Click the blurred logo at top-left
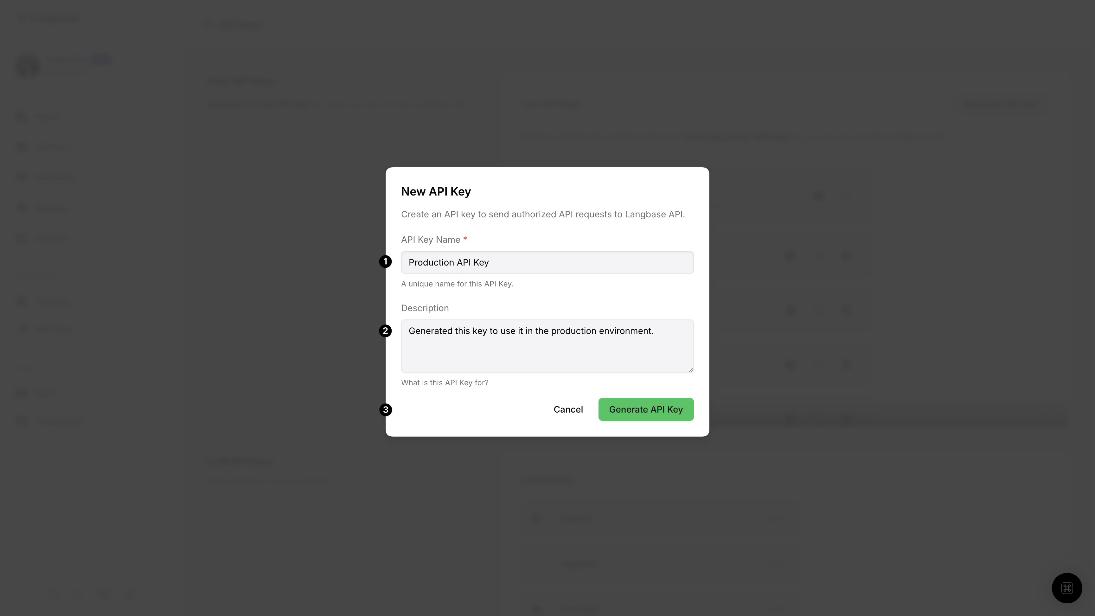The height and width of the screenshot is (616, 1095). pyautogui.click(x=49, y=18)
